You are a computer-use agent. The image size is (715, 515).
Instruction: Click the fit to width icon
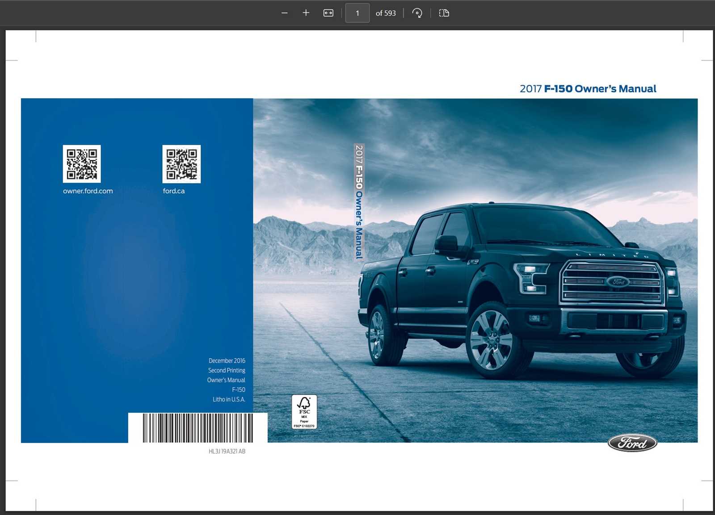[x=328, y=13]
